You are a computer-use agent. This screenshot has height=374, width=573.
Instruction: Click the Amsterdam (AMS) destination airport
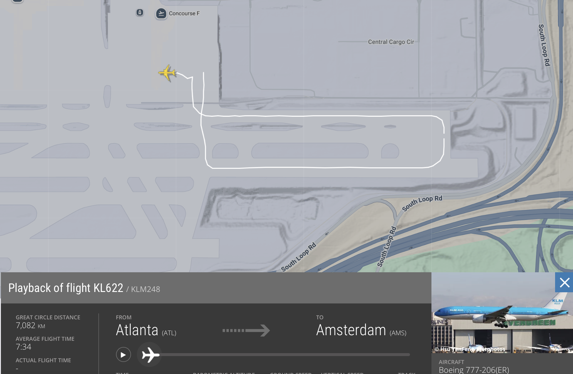361,330
